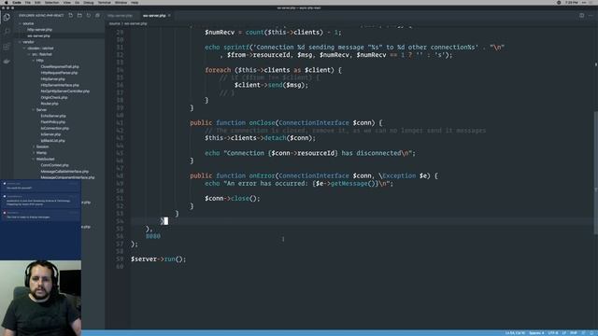Click the New Folder icon in Explorer
Screen dimensions: 598x336
click(79, 16)
